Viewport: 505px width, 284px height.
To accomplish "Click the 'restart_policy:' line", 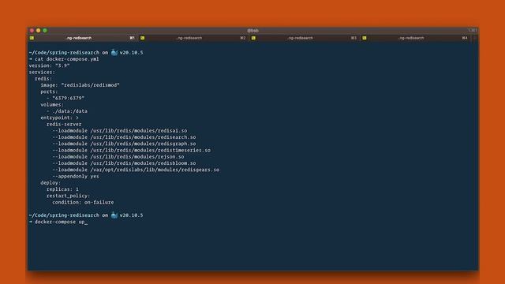I will (x=69, y=196).
